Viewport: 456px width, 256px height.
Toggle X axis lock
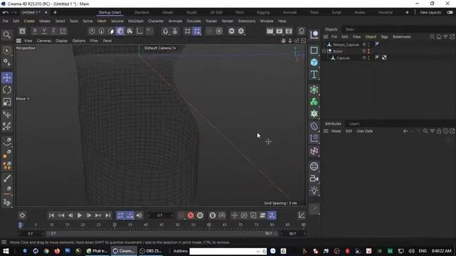click(35, 31)
